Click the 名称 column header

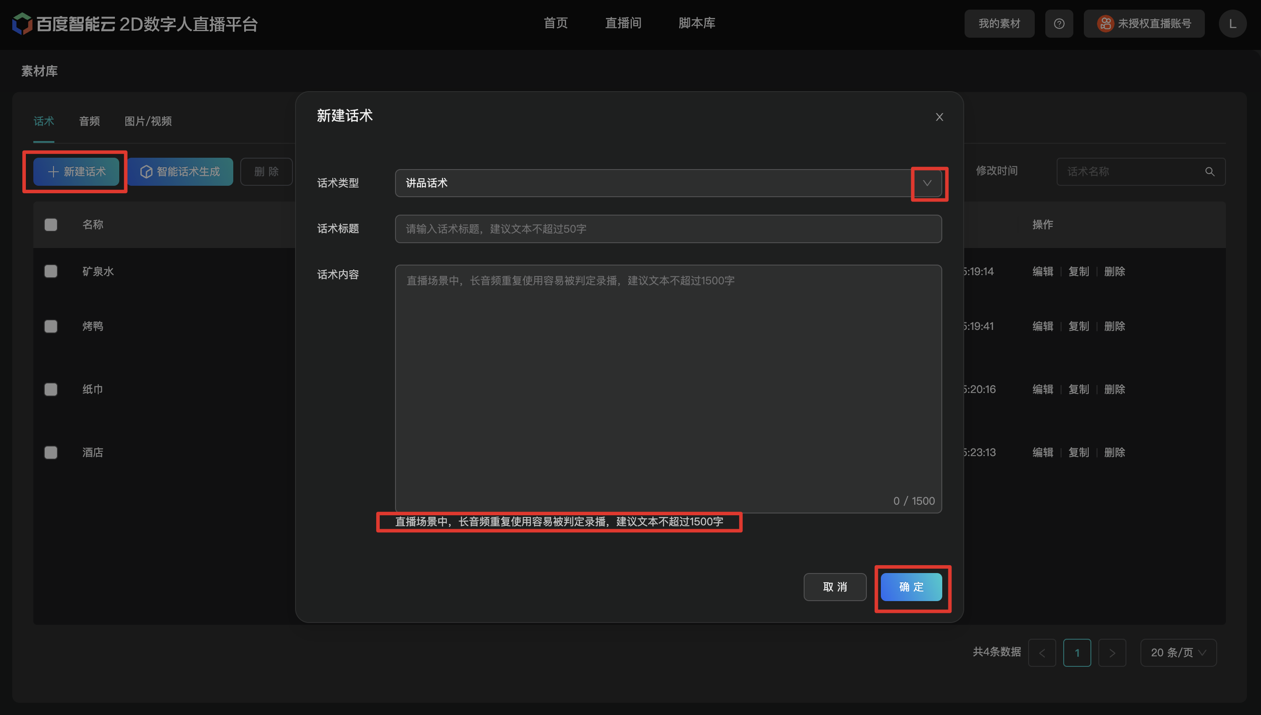coord(93,224)
